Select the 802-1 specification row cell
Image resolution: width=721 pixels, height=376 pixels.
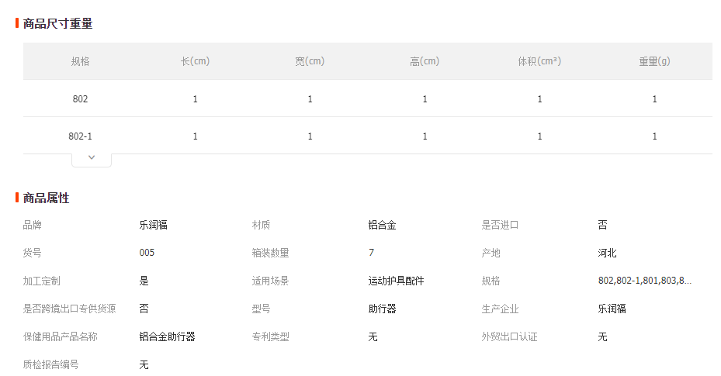click(80, 136)
